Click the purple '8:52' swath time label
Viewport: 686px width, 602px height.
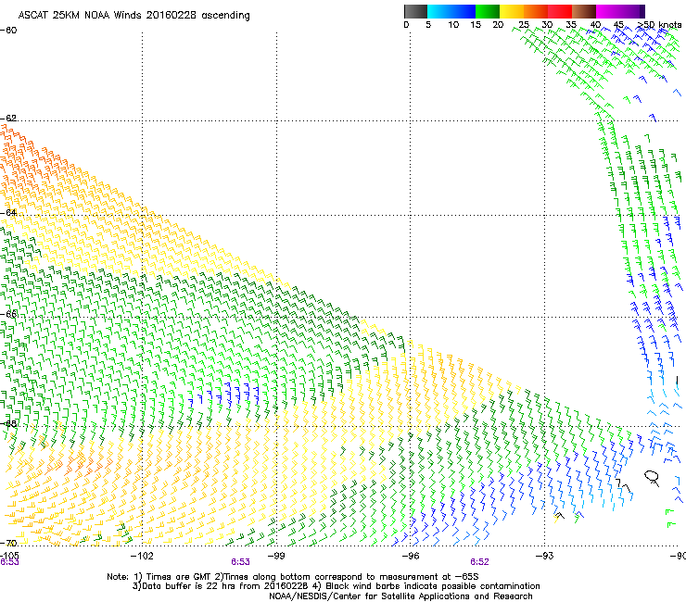click(479, 562)
